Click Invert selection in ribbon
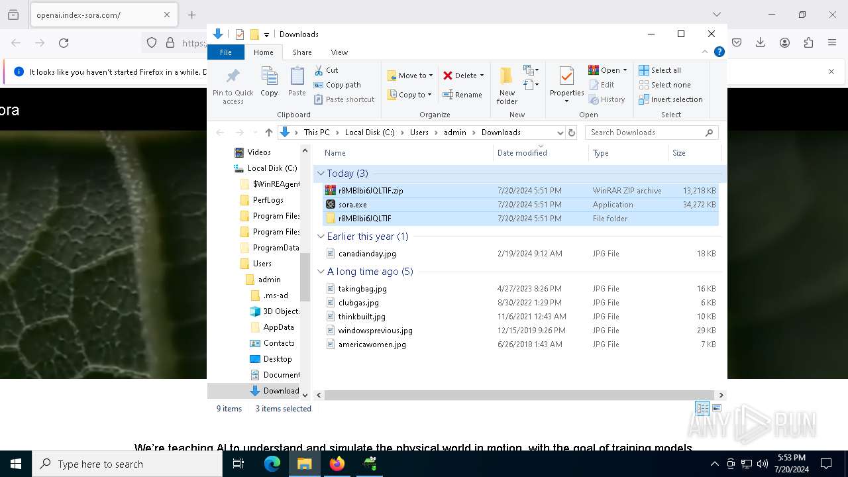The width and height of the screenshot is (848, 477). [670, 99]
